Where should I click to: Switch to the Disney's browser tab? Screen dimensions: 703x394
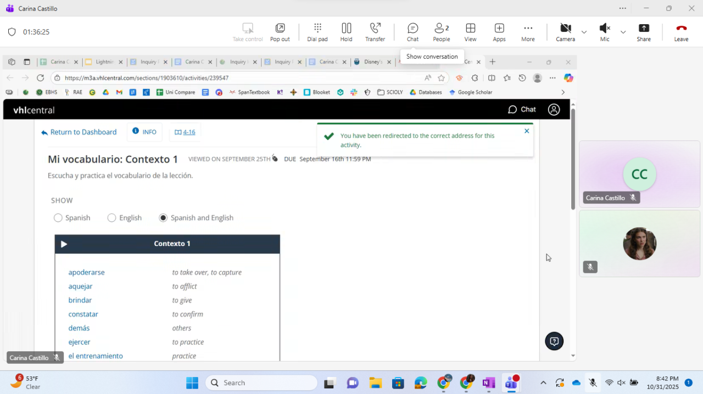click(373, 62)
